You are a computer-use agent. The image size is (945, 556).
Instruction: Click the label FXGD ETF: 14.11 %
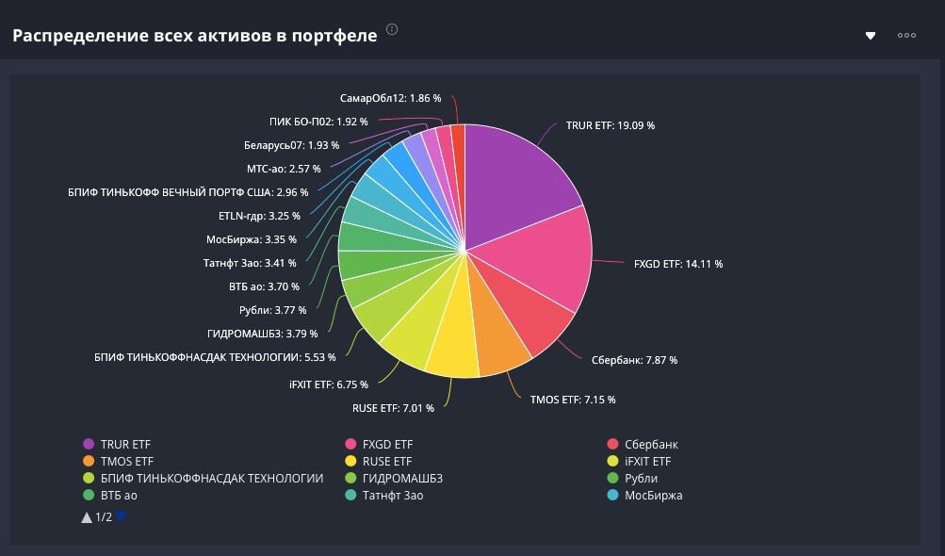click(678, 264)
